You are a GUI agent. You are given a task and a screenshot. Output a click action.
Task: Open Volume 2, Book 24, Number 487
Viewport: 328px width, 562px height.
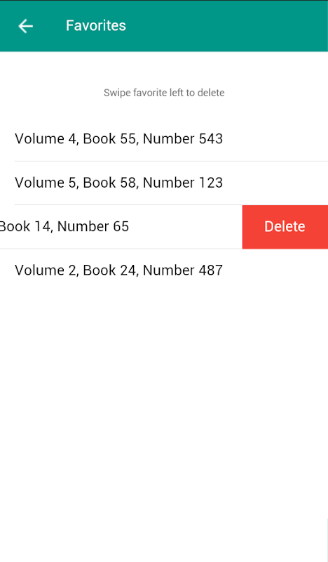(164, 270)
